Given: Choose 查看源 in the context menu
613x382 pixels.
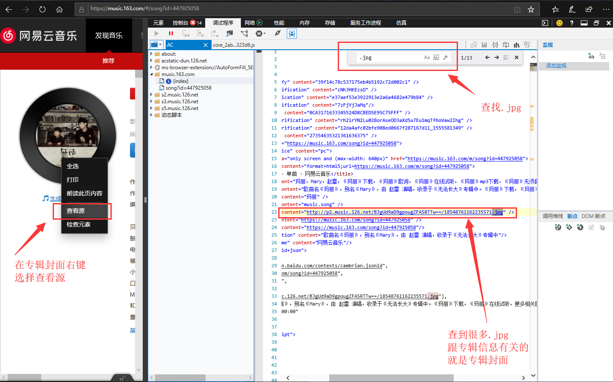Looking at the screenshot, I should pyautogui.click(x=85, y=211).
